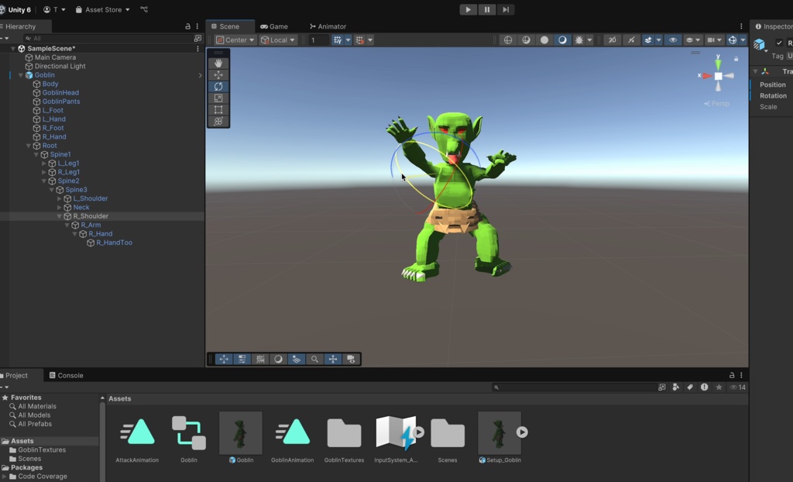Select the R_HandToo object in the Hierarchy
Viewport: 793px width, 482px height.
[x=113, y=242]
